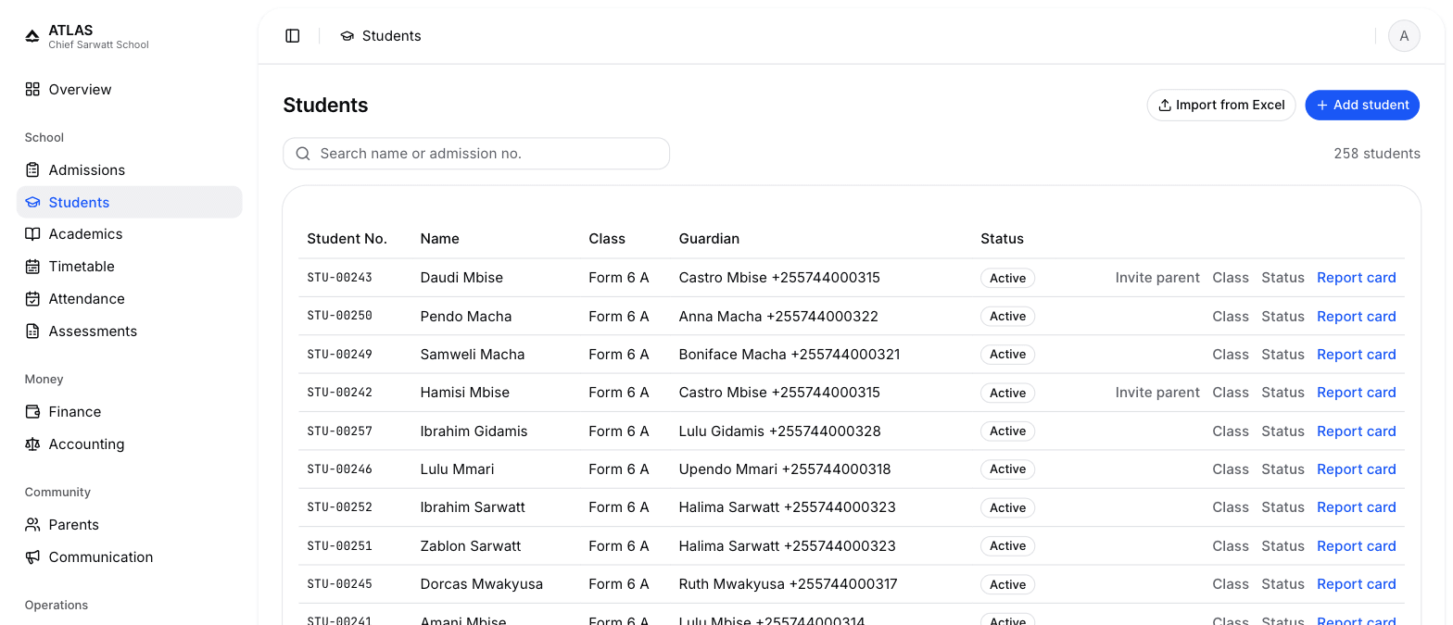Open Report card for Pendo Macha
Screen dimensions: 1453x625
tap(1357, 317)
